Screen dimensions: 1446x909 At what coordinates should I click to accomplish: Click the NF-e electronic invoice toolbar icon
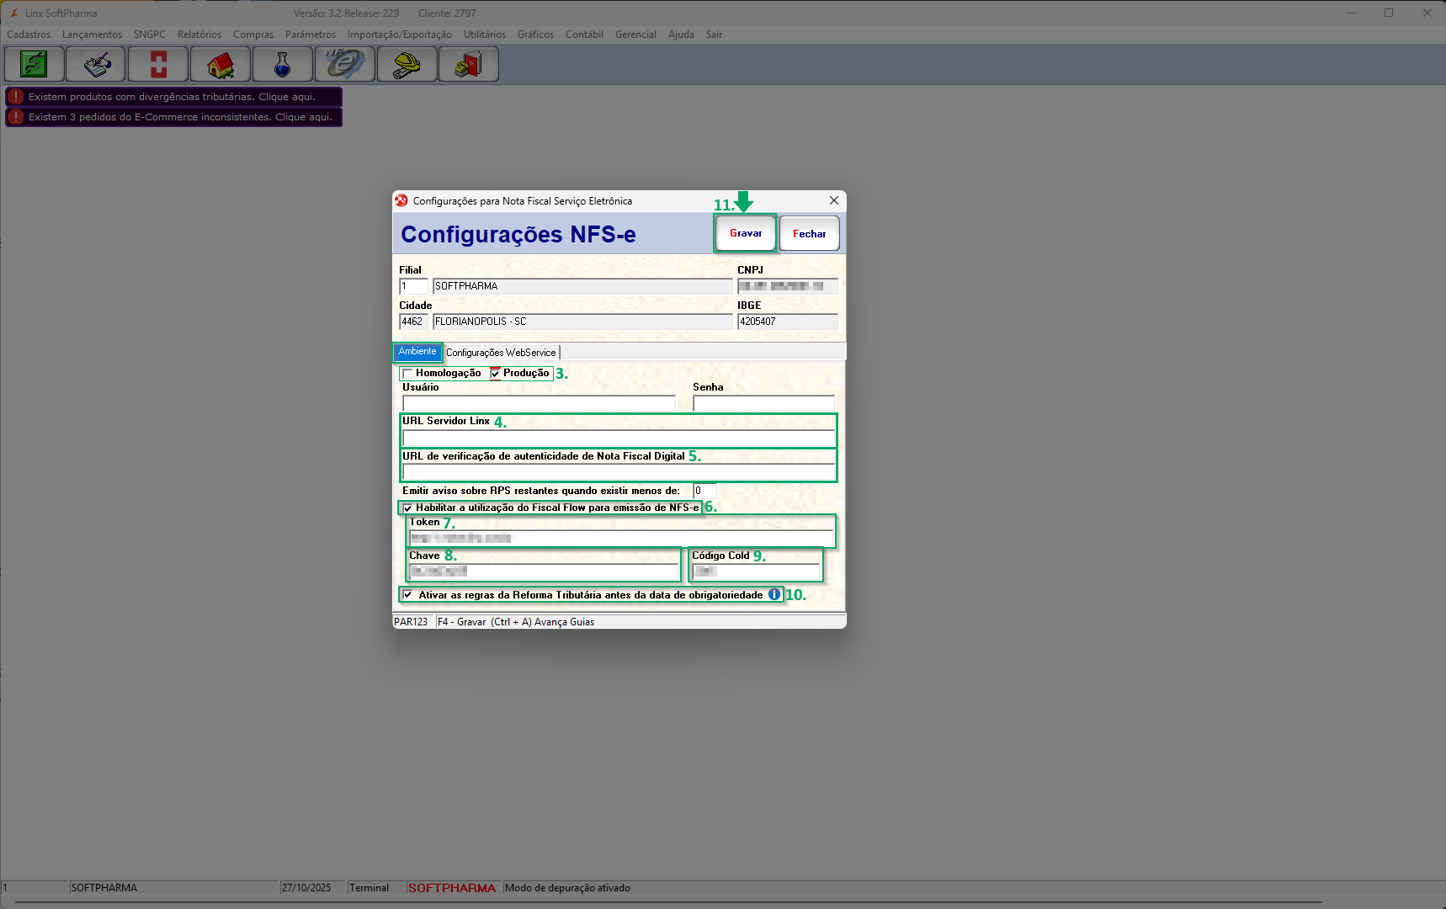(x=345, y=65)
